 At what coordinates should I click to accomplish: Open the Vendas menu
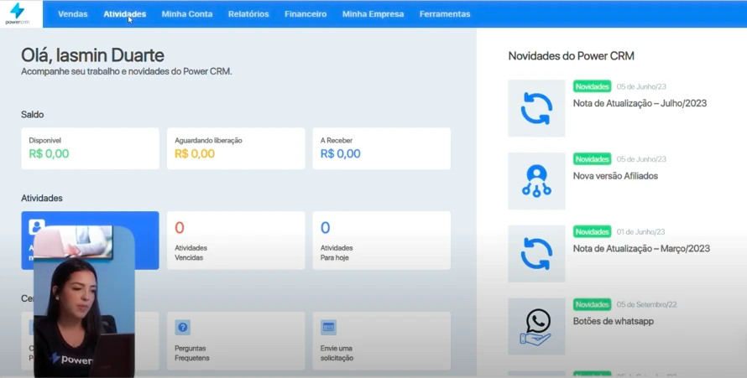(73, 14)
